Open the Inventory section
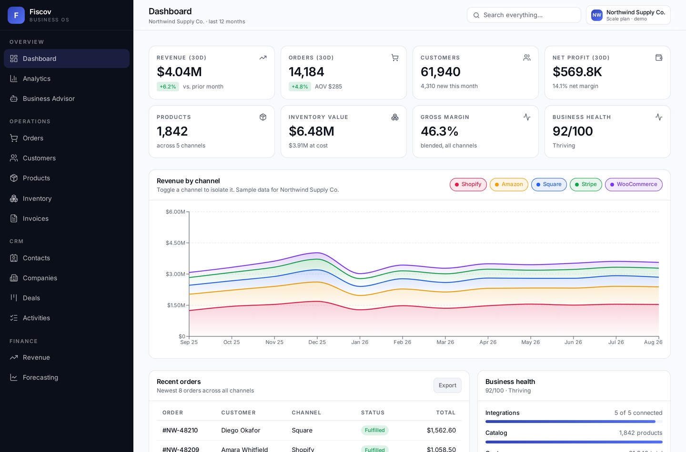The image size is (686, 452). point(67,198)
